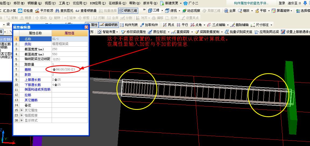This screenshot has height=146, width=310.
Task: Toggle 钢筋三维 rebar 3D view
Action: click(x=128, y=11)
